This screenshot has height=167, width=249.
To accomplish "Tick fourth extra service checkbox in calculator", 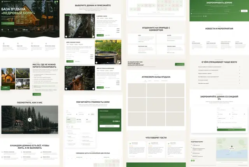I will click(67, 144).
